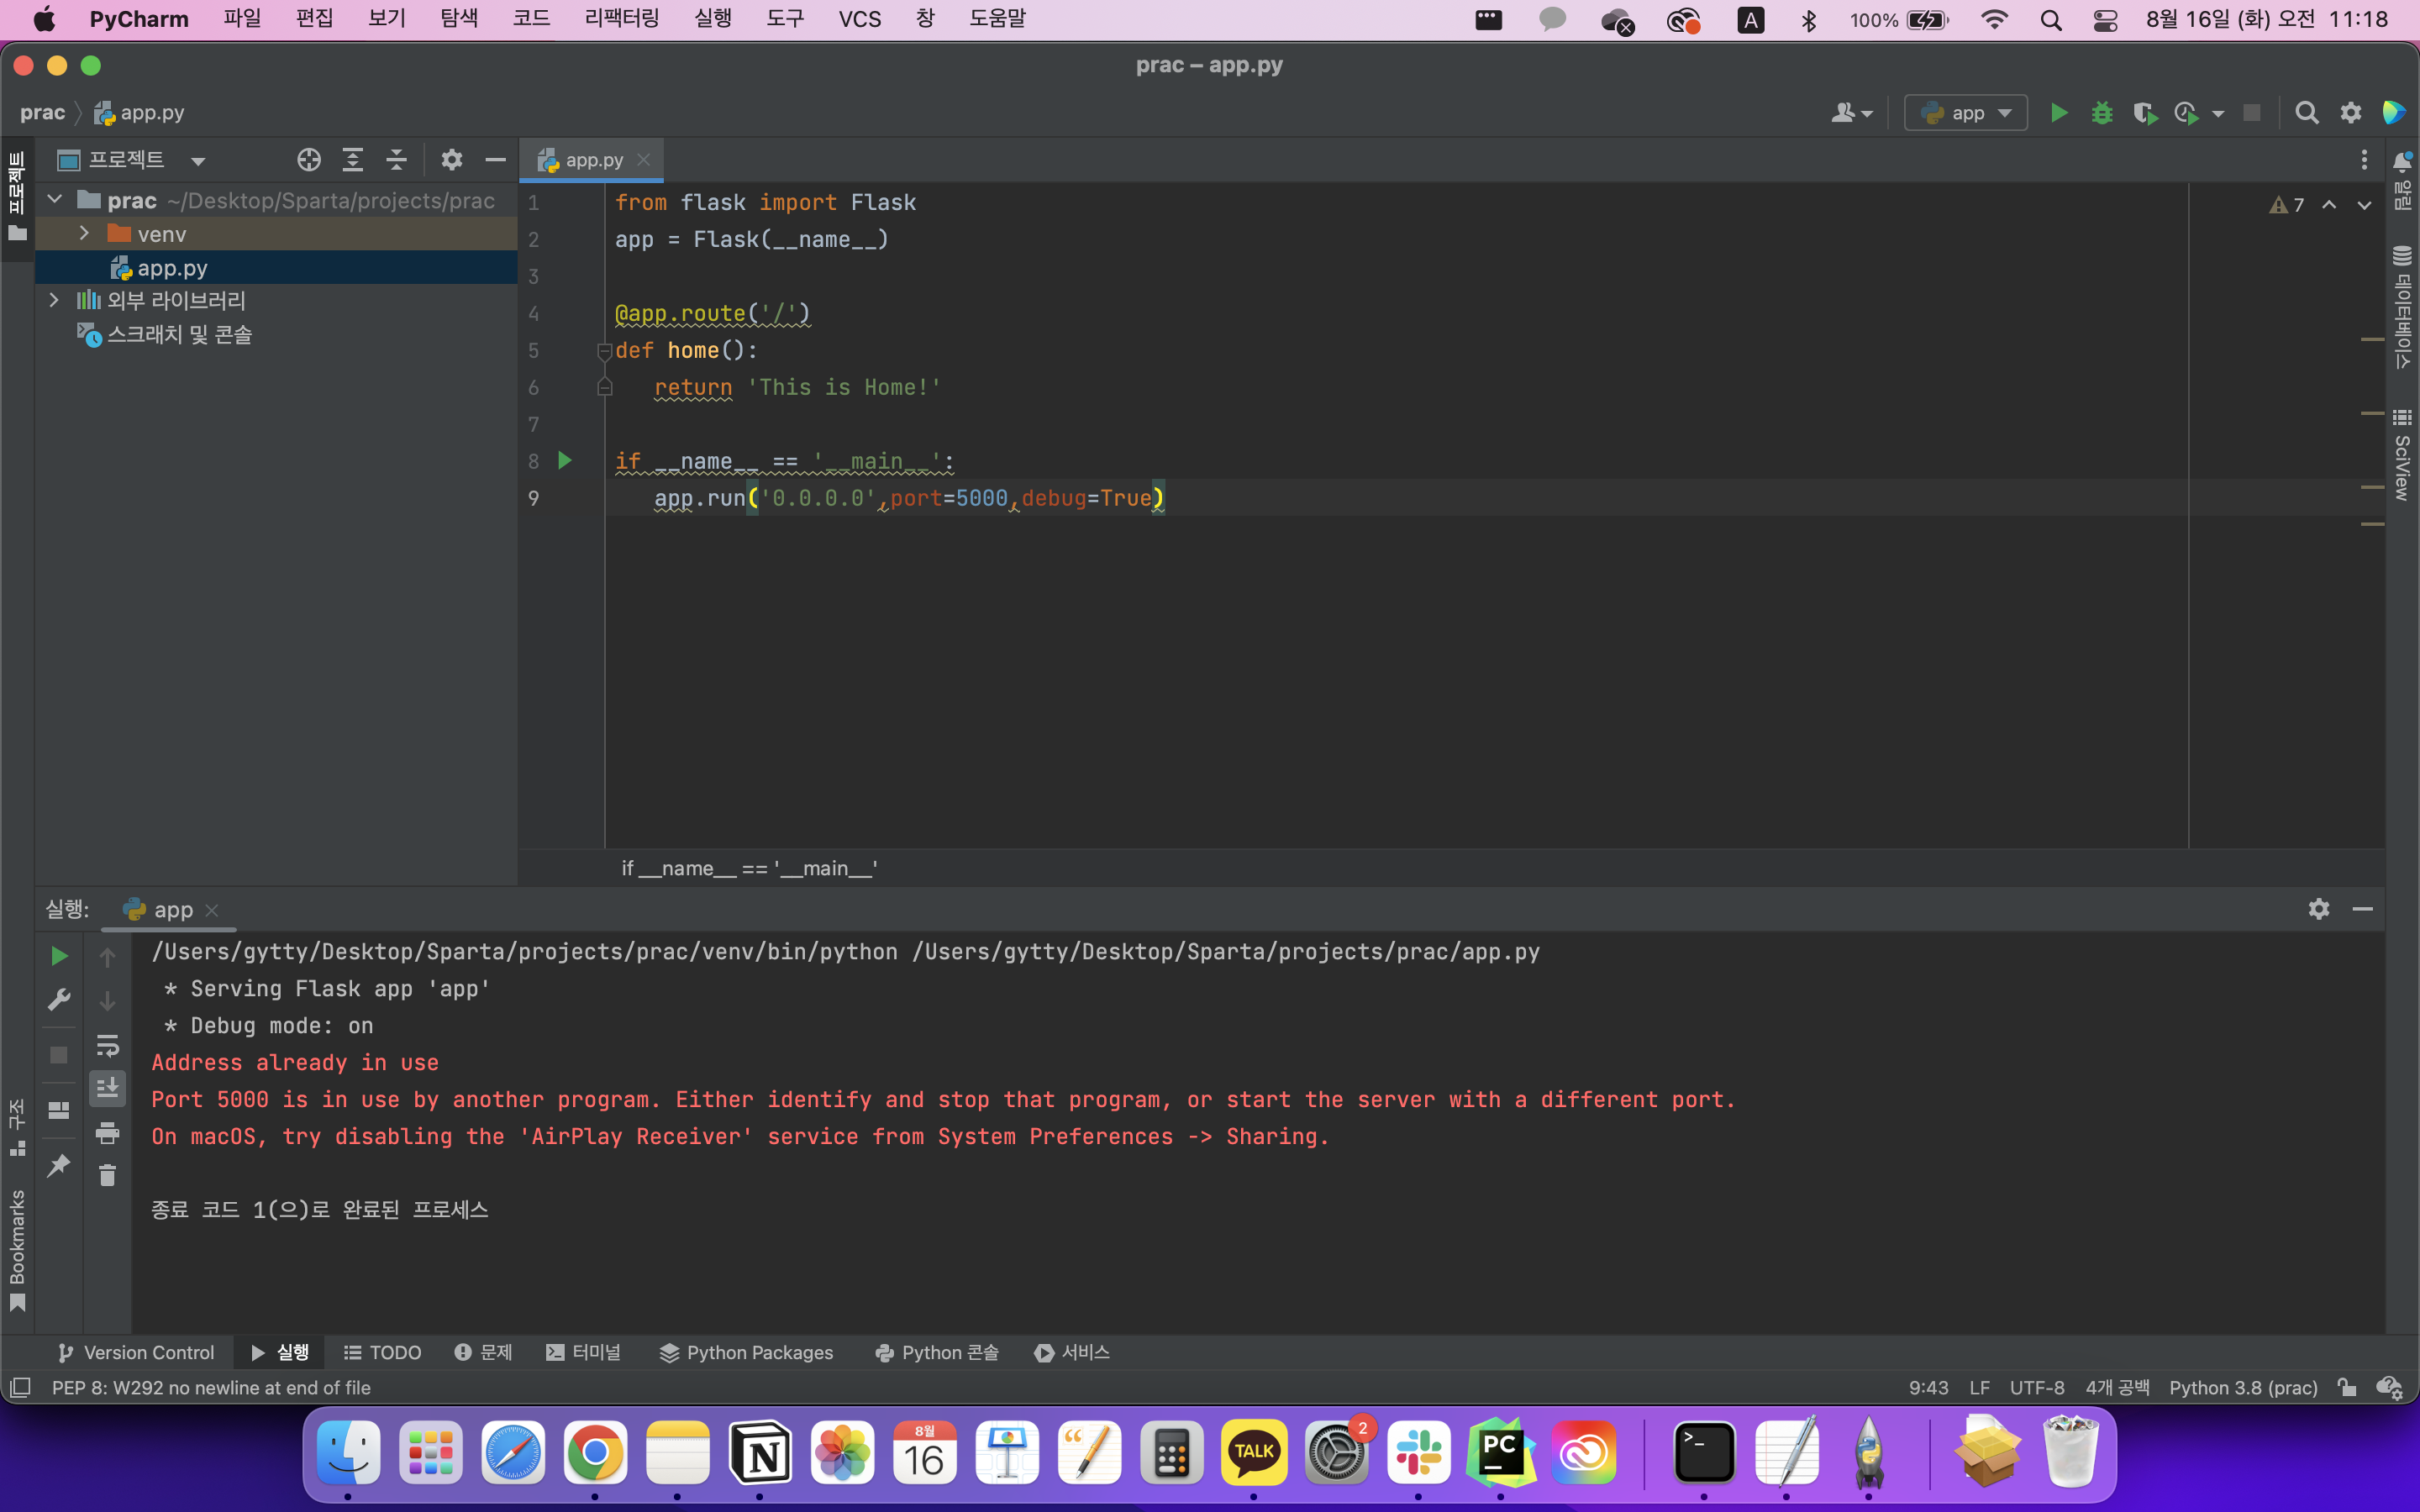Jump to next highlighted warning arrow
The height and width of the screenshot is (1512, 2420).
[x=2364, y=205]
